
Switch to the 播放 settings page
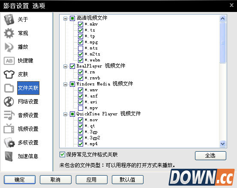point(23,47)
